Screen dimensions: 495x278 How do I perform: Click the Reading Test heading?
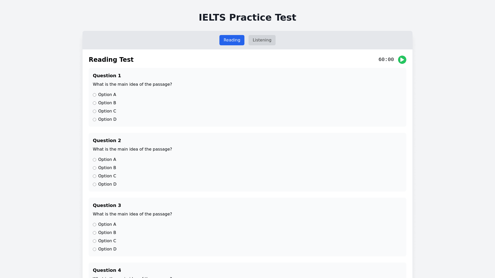click(x=111, y=60)
